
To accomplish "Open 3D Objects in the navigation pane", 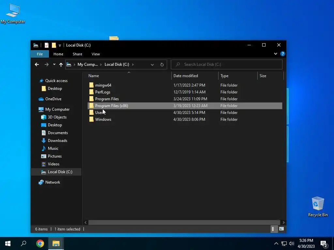I will click(57, 117).
